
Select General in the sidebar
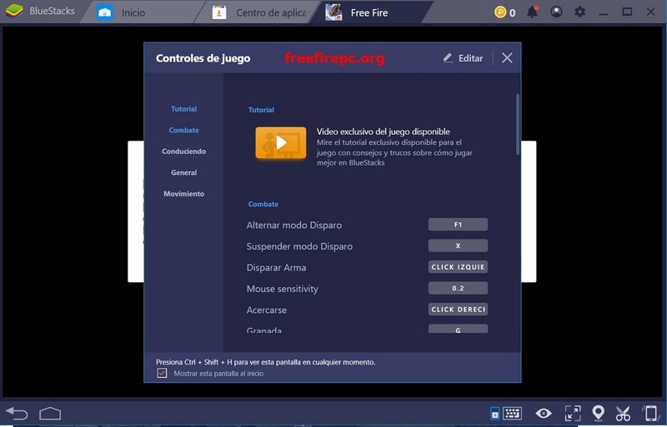click(183, 173)
